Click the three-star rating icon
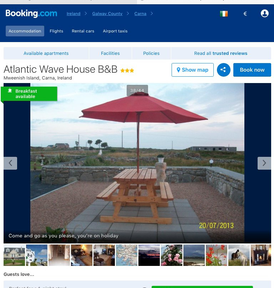The width and height of the screenshot is (274, 288). click(x=127, y=70)
